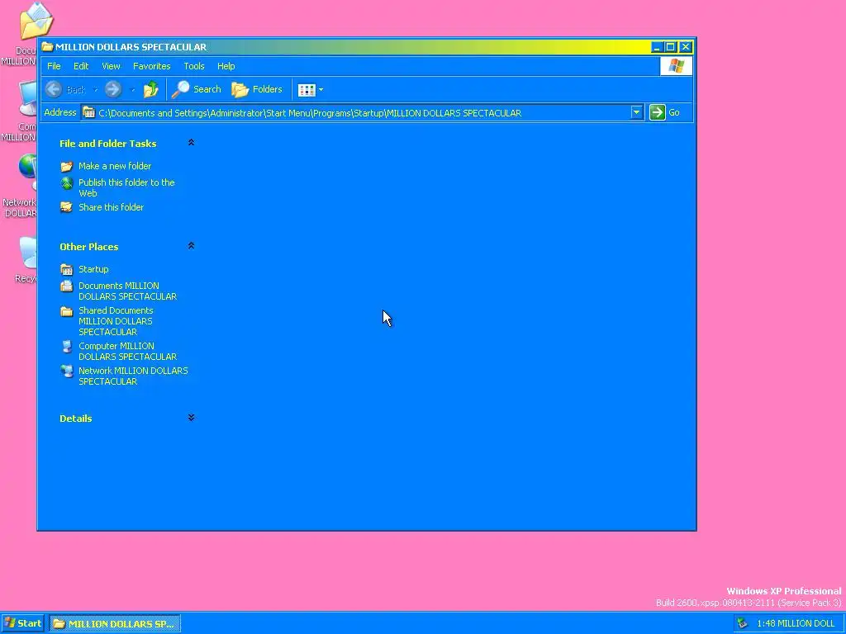Click the folder icon in the address bar
The height and width of the screenshot is (634, 846).
[88, 112]
